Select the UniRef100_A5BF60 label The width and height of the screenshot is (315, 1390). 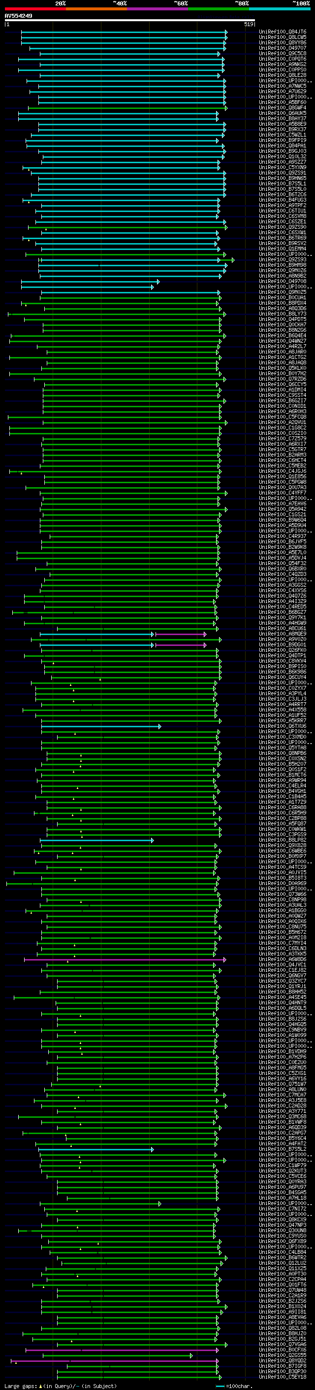coord(283,102)
